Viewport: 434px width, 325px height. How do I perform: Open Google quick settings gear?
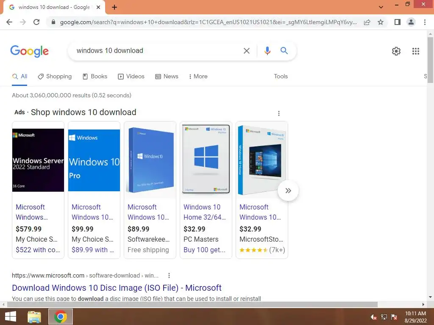pyautogui.click(x=396, y=51)
